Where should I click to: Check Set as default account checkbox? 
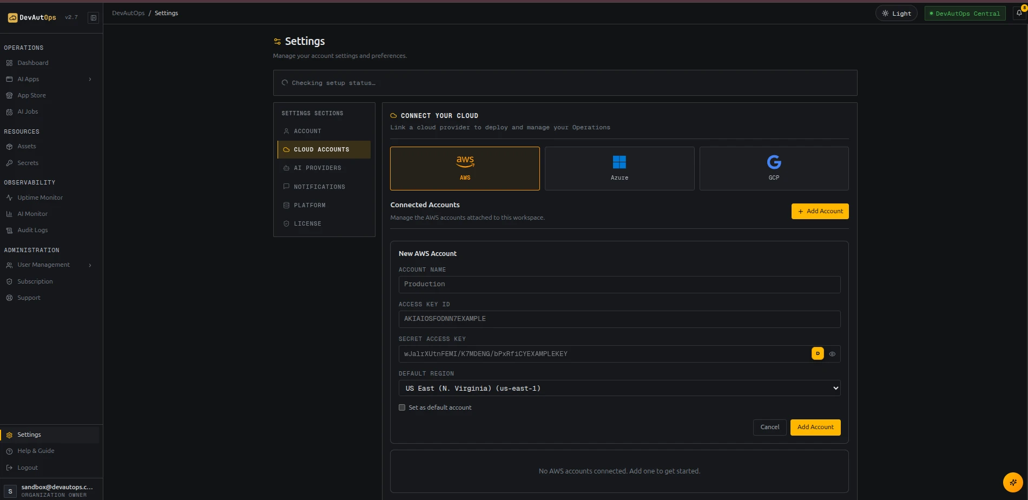402,407
